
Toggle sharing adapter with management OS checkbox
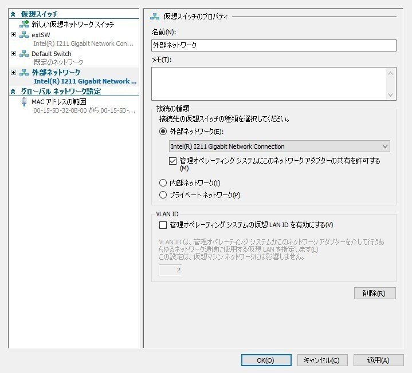172,161
